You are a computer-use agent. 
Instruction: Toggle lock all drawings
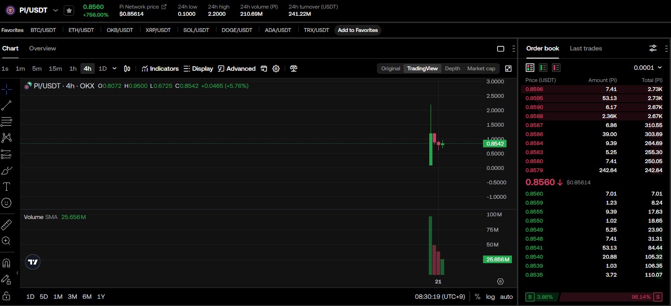point(6,296)
